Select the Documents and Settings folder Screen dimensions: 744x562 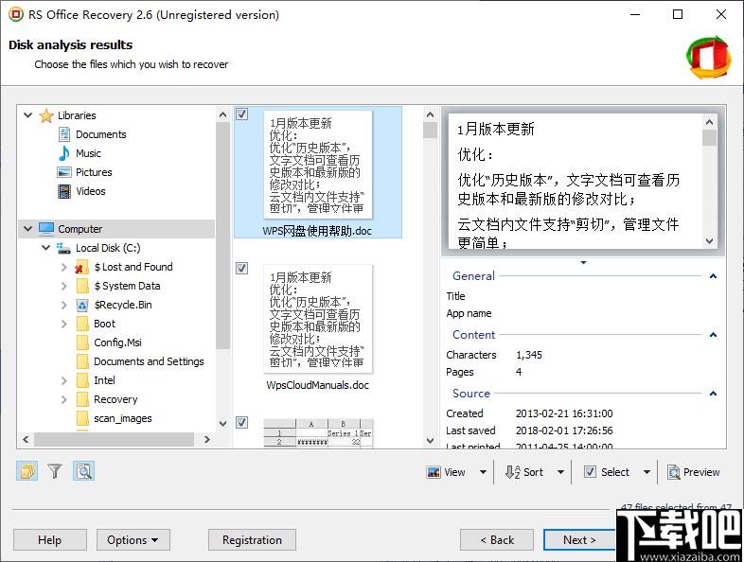(149, 361)
